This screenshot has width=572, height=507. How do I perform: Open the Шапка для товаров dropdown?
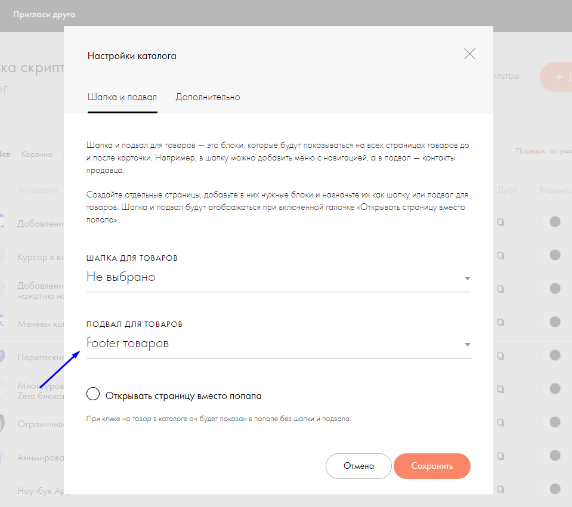pos(278,277)
